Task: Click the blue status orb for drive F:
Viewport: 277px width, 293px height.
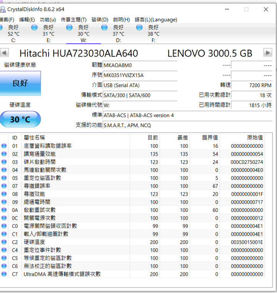Action: coord(139,27)
